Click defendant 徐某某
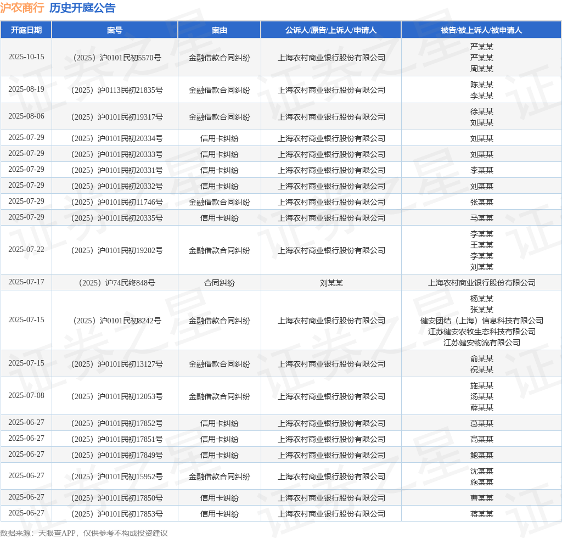 tap(482, 111)
